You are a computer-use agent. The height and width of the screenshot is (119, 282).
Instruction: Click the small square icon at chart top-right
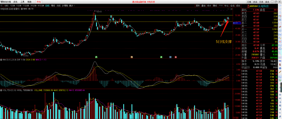(x=232, y=9)
